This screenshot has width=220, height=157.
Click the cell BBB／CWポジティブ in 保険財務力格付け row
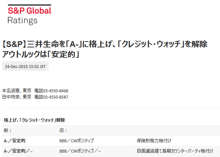[77, 141]
